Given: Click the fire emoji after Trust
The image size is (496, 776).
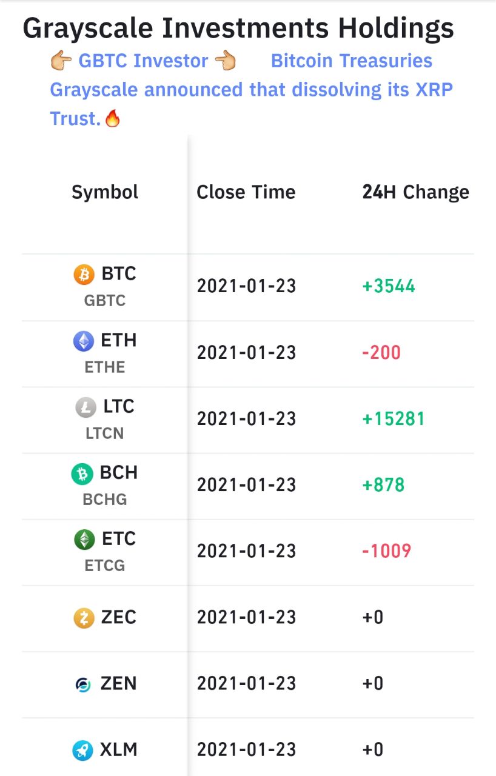Looking at the screenshot, I should tap(113, 118).
